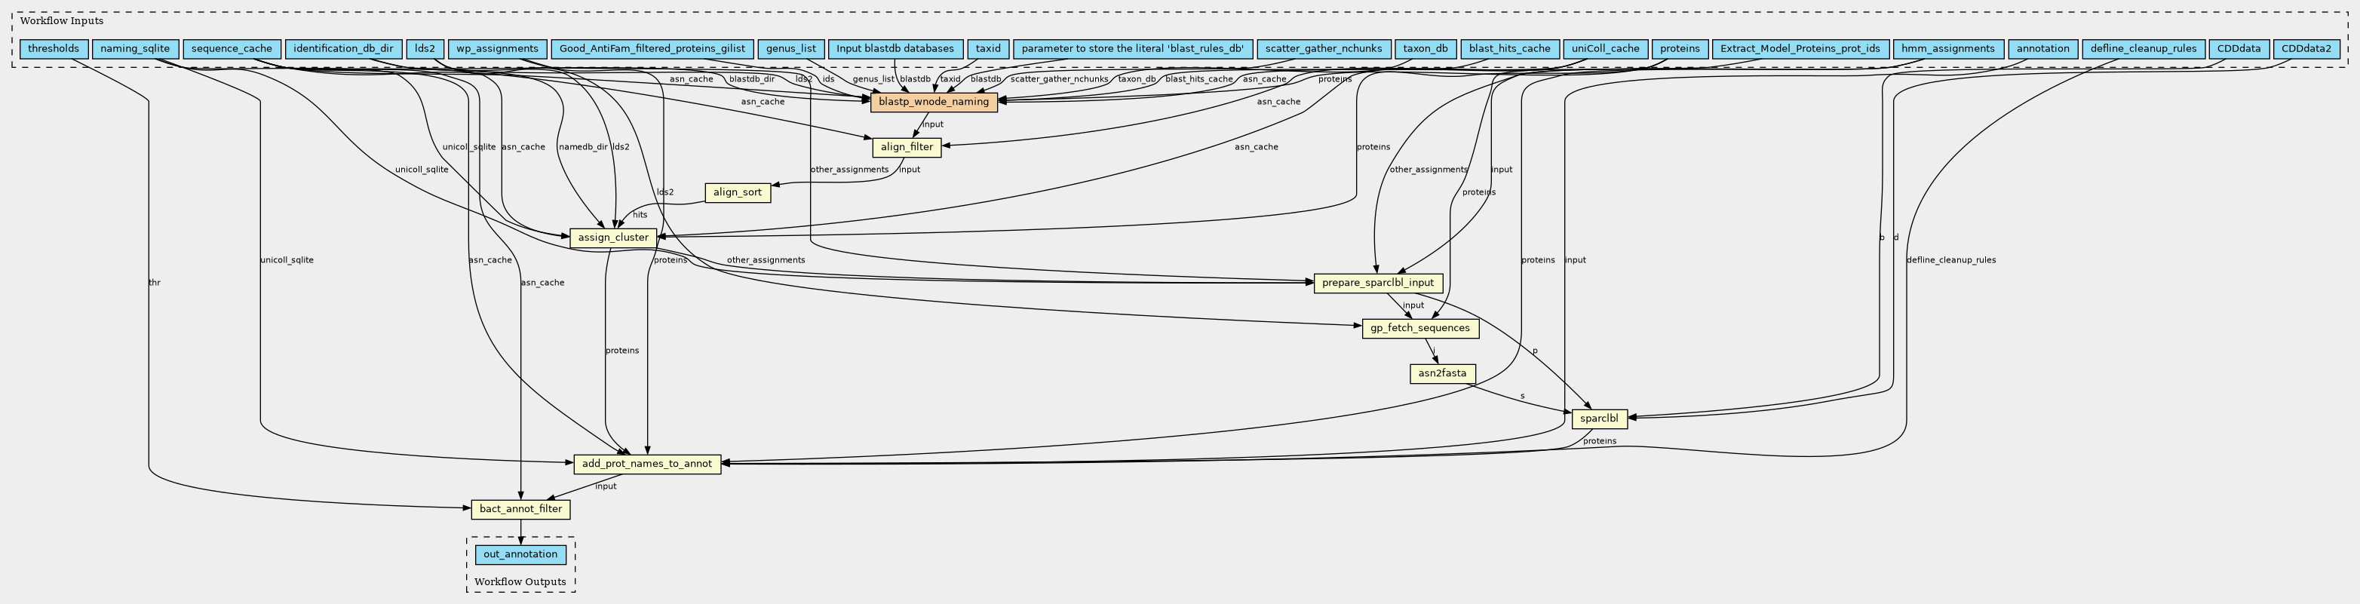Image resolution: width=2360 pixels, height=604 pixels.
Task: Click the wp_assignments input node
Action: pyautogui.click(x=498, y=48)
